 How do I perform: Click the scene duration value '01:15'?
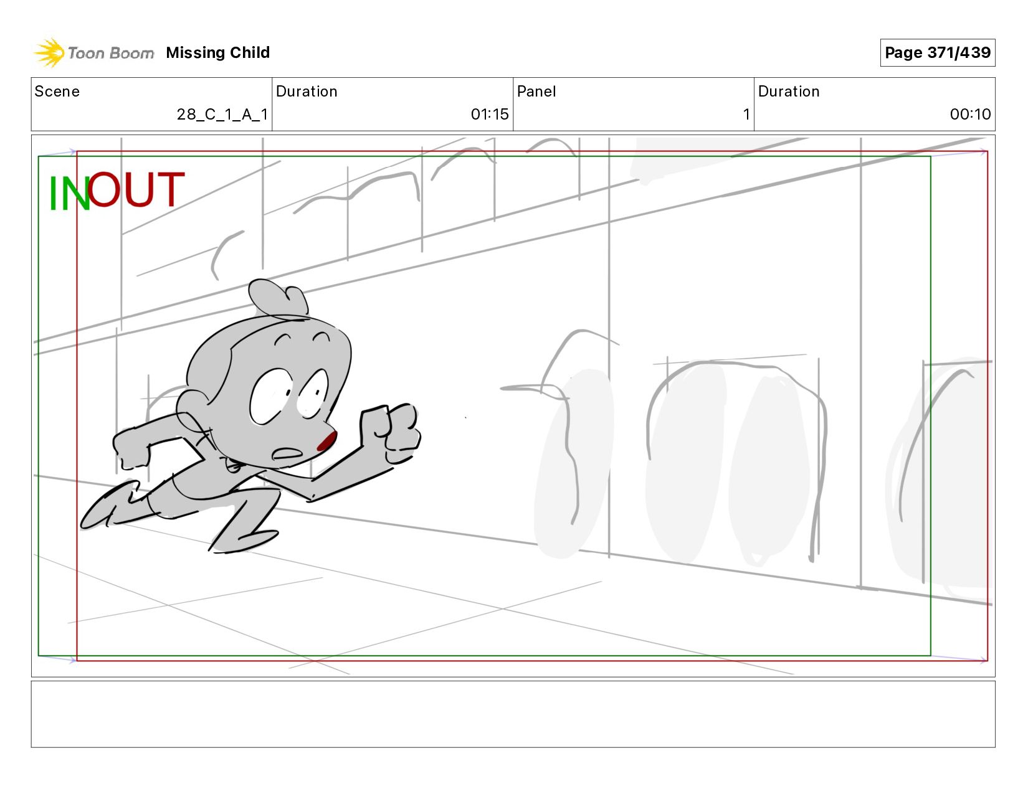[490, 115]
